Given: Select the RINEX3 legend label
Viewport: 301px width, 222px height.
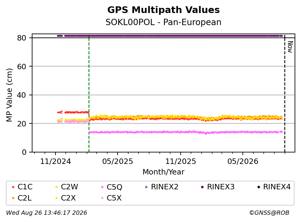Looking at the screenshot, I should 221,187.
